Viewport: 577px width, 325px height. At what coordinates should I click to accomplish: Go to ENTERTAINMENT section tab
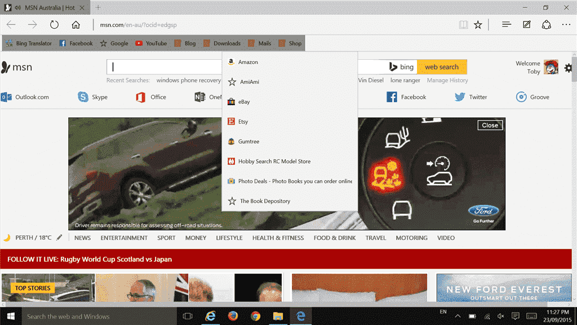click(x=124, y=238)
